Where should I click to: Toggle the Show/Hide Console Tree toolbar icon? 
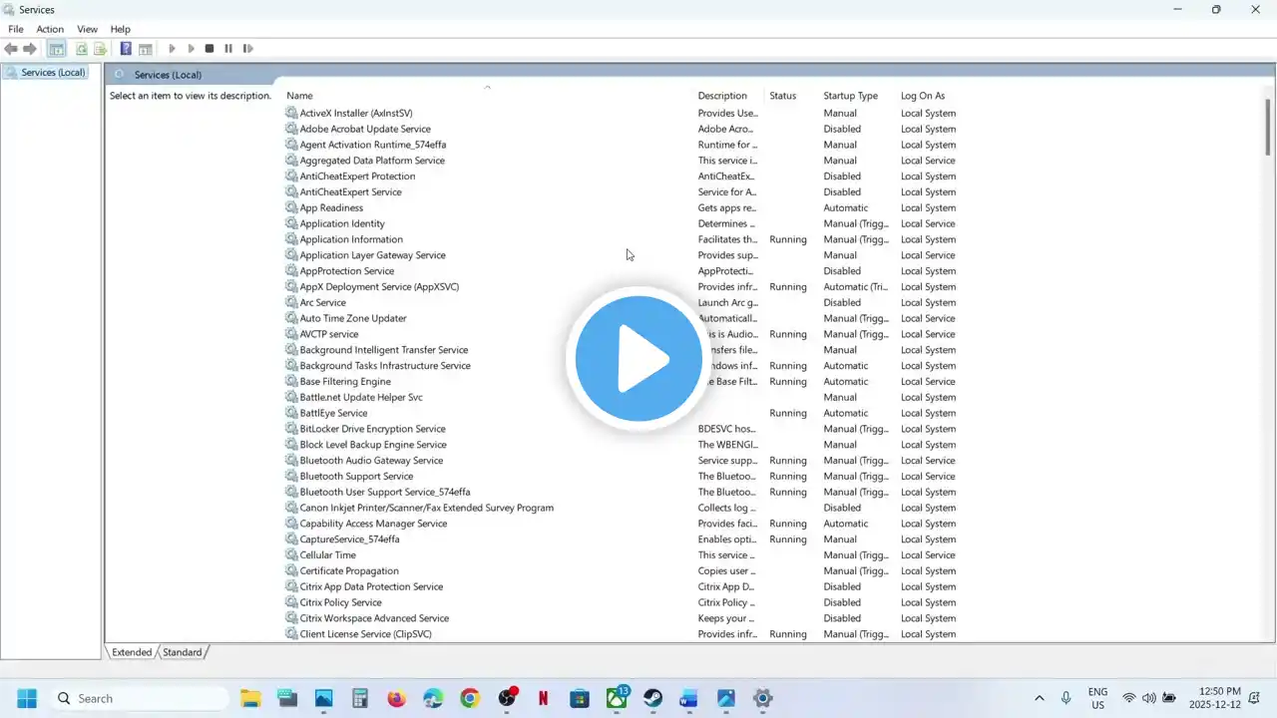coord(57,49)
